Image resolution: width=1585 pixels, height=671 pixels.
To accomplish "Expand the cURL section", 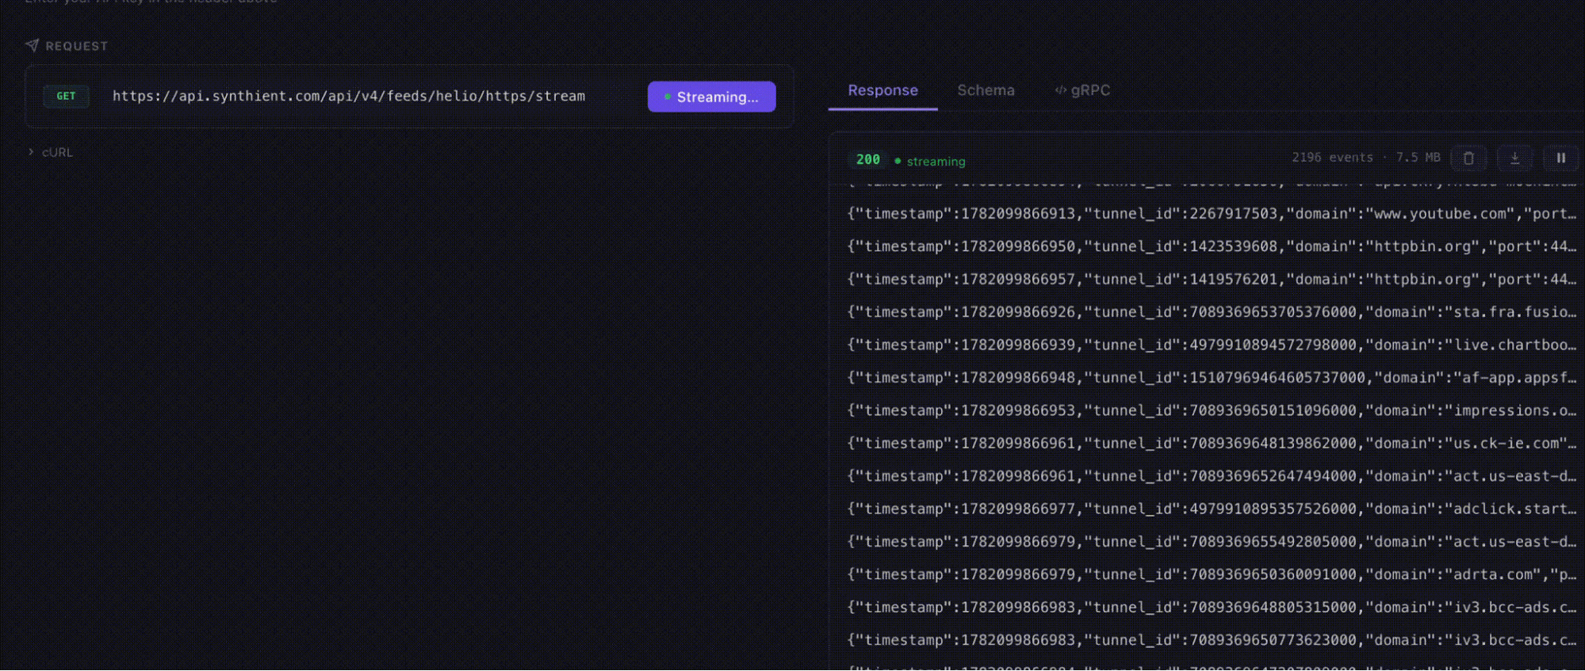I will [x=51, y=152].
